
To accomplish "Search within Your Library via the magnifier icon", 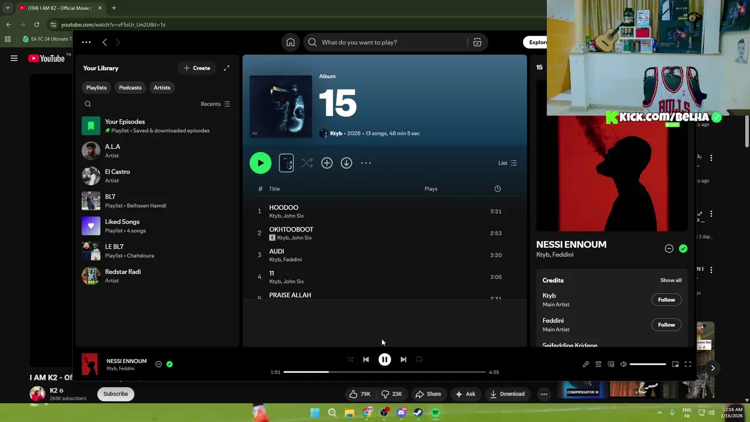I will (x=88, y=104).
